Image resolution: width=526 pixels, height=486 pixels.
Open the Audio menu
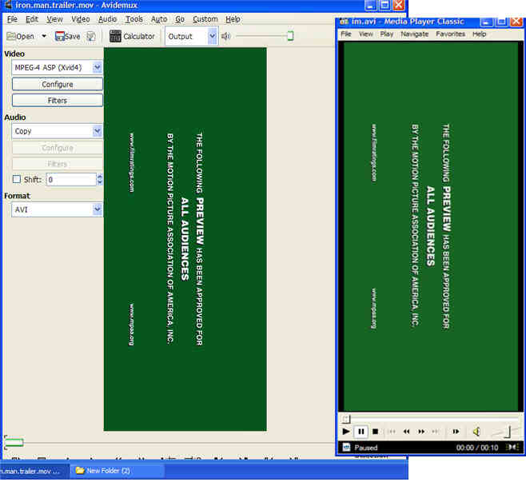pyautogui.click(x=107, y=19)
